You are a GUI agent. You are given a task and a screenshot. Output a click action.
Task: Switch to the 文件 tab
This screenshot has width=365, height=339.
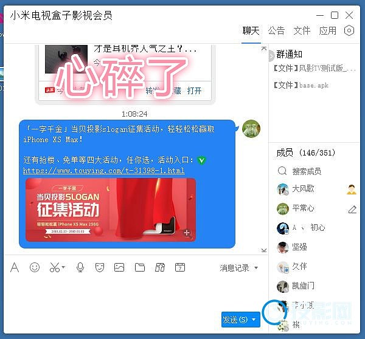302,31
